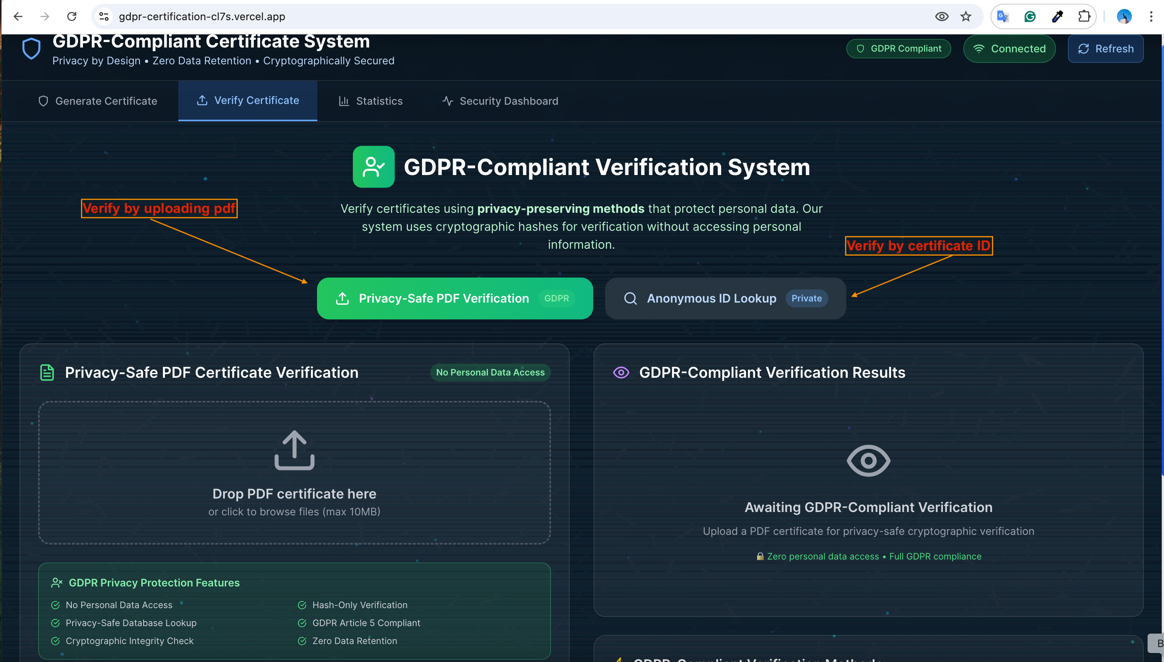This screenshot has width=1164, height=662.
Task: Click the PDF drop zone to browse files
Action: [x=295, y=473]
